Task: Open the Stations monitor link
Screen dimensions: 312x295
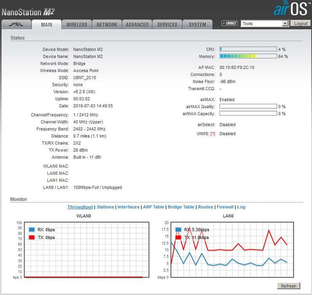Action: (105, 207)
